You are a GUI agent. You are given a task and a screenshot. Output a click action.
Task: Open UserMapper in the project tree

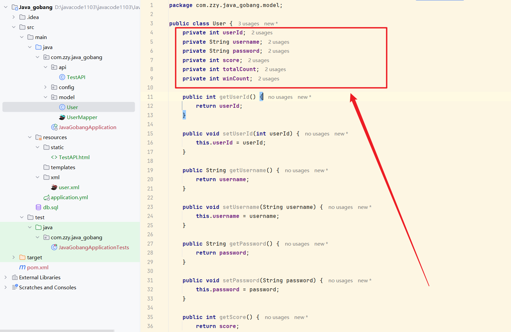tap(82, 117)
